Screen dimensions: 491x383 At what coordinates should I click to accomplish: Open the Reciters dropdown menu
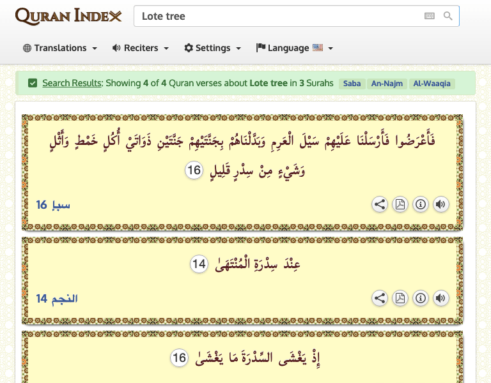(141, 48)
